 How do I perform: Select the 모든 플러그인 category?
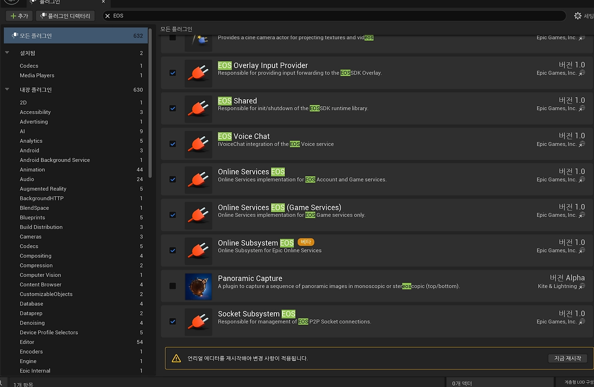pyautogui.click(x=76, y=36)
